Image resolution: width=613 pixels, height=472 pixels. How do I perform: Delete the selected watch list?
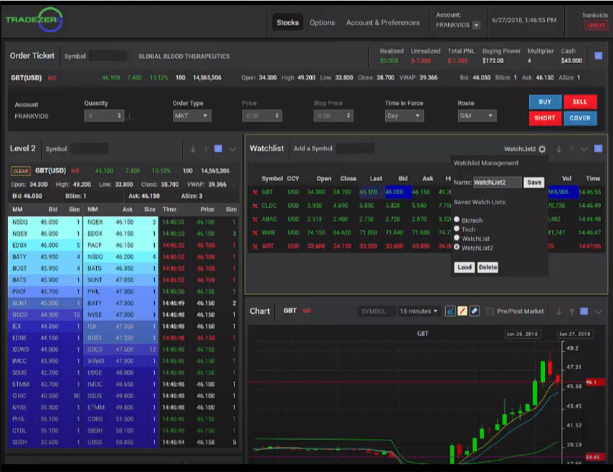[x=488, y=267]
